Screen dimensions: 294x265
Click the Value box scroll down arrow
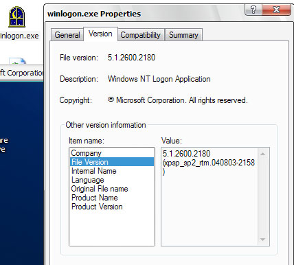click(x=262, y=240)
